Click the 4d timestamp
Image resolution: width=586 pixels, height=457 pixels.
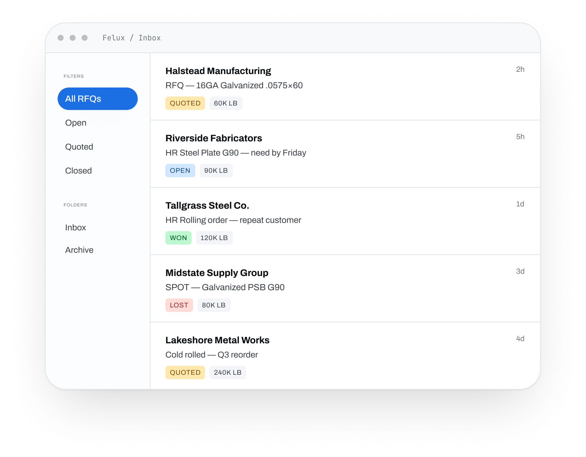(520, 338)
